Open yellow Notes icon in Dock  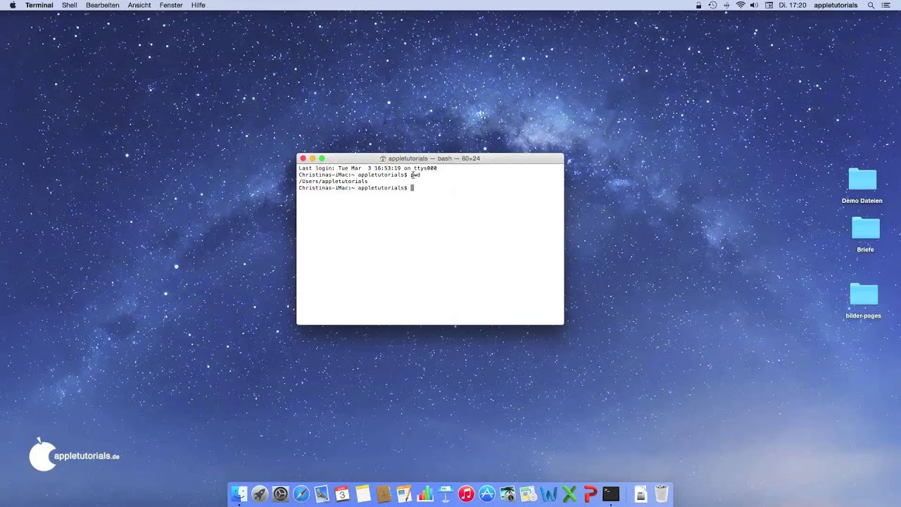pyautogui.click(x=363, y=494)
